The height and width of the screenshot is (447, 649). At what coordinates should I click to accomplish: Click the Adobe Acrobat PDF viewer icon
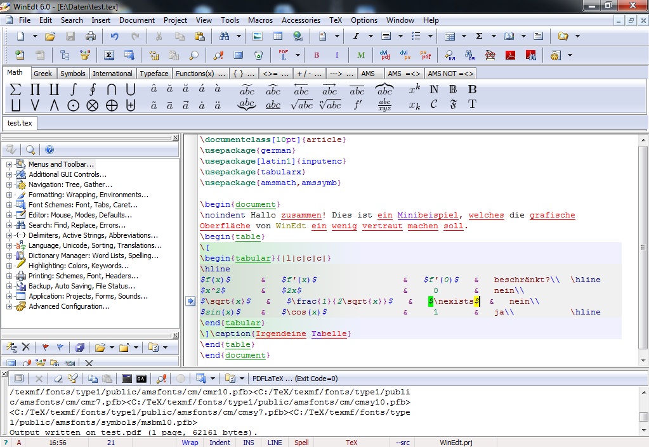(x=509, y=55)
